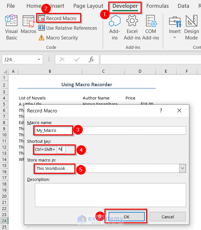Switch to the Formulas tab
Viewport: 201px width, 230px height.
[x=157, y=6]
